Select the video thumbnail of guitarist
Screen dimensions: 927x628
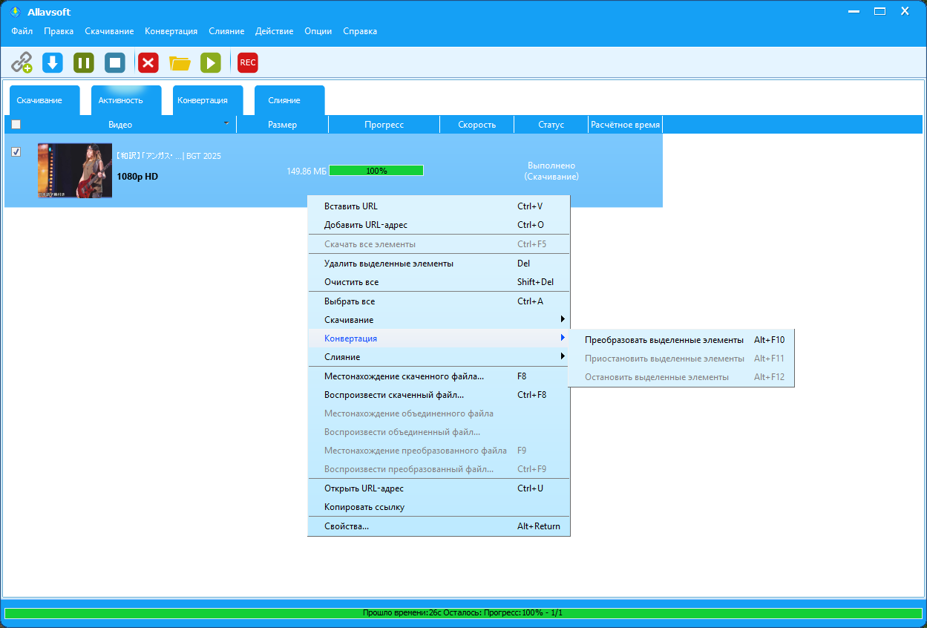[75, 171]
